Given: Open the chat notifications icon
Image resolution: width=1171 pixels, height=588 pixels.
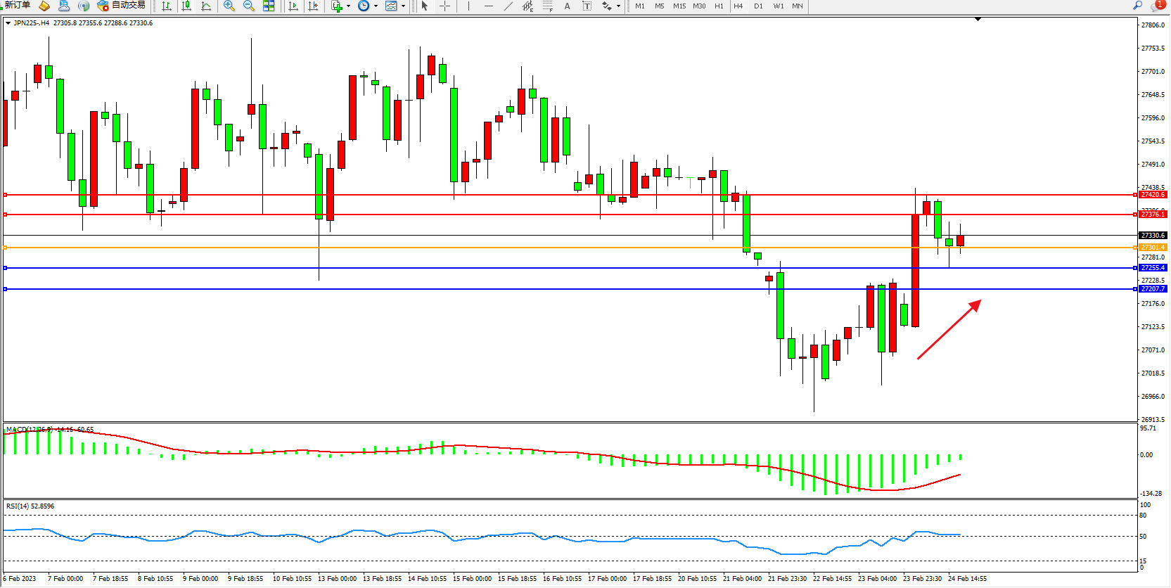Looking at the screenshot, I should pos(1157,6).
